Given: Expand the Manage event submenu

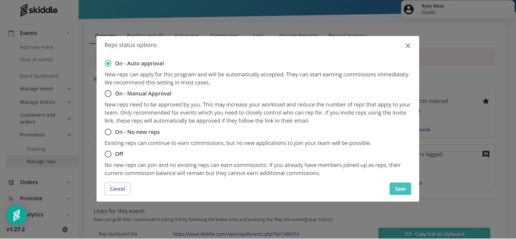Looking at the screenshot, I should coord(69,89).
